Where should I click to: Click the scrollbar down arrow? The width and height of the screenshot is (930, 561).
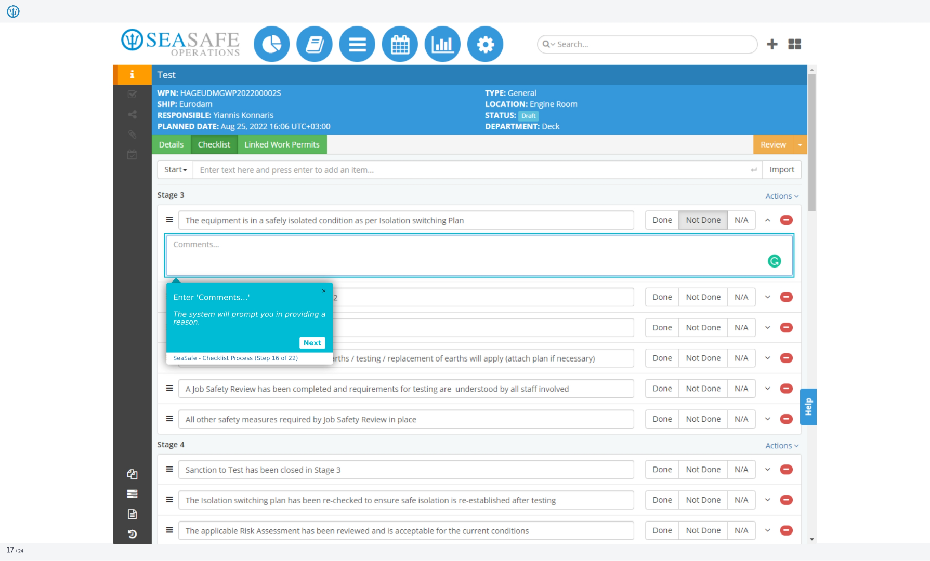coord(812,539)
